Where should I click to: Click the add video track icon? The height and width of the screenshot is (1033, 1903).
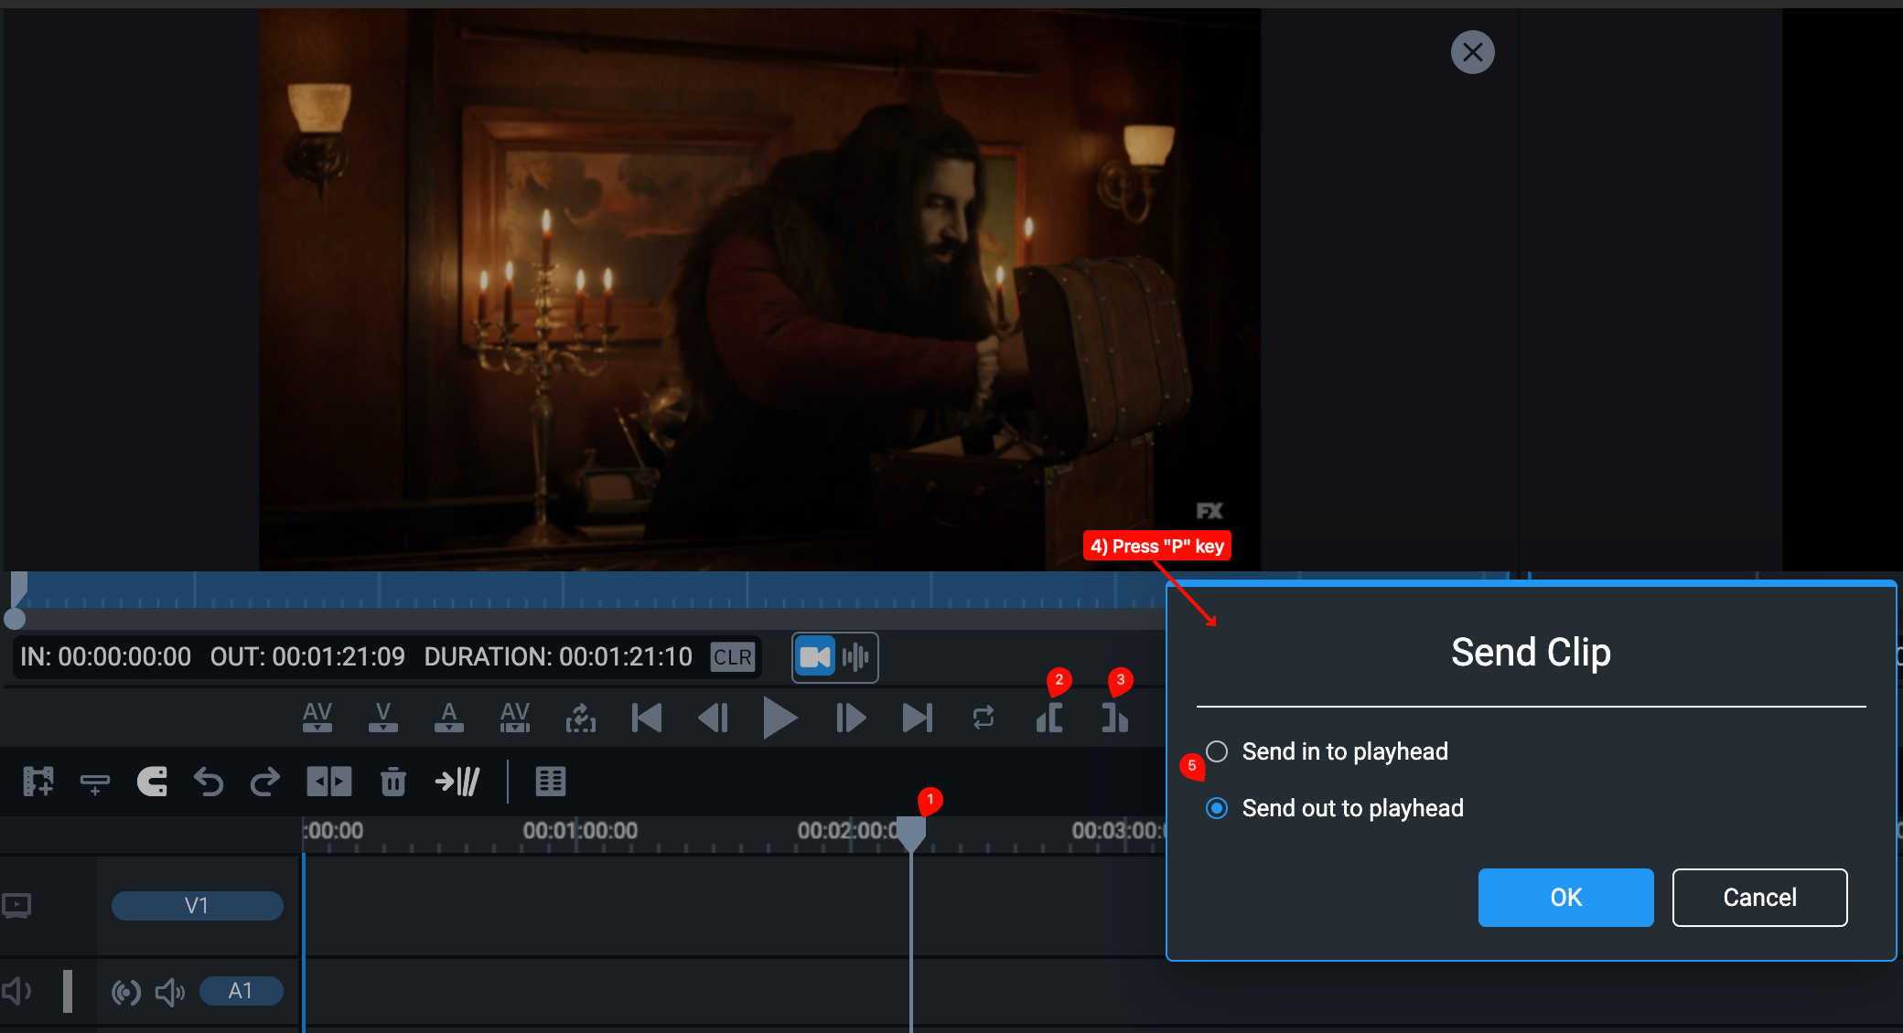tap(38, 782)
